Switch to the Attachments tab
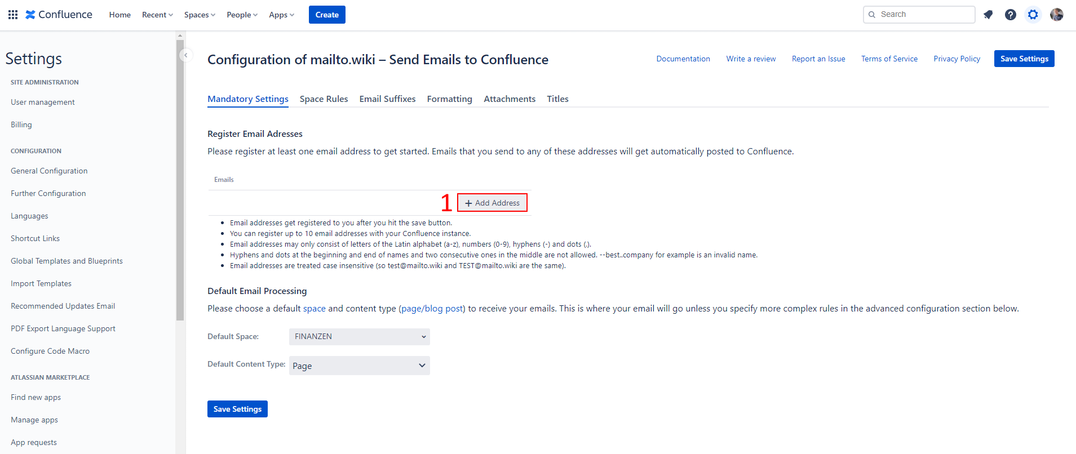The height and width of the screenshot is (454, 1076). 510,99
